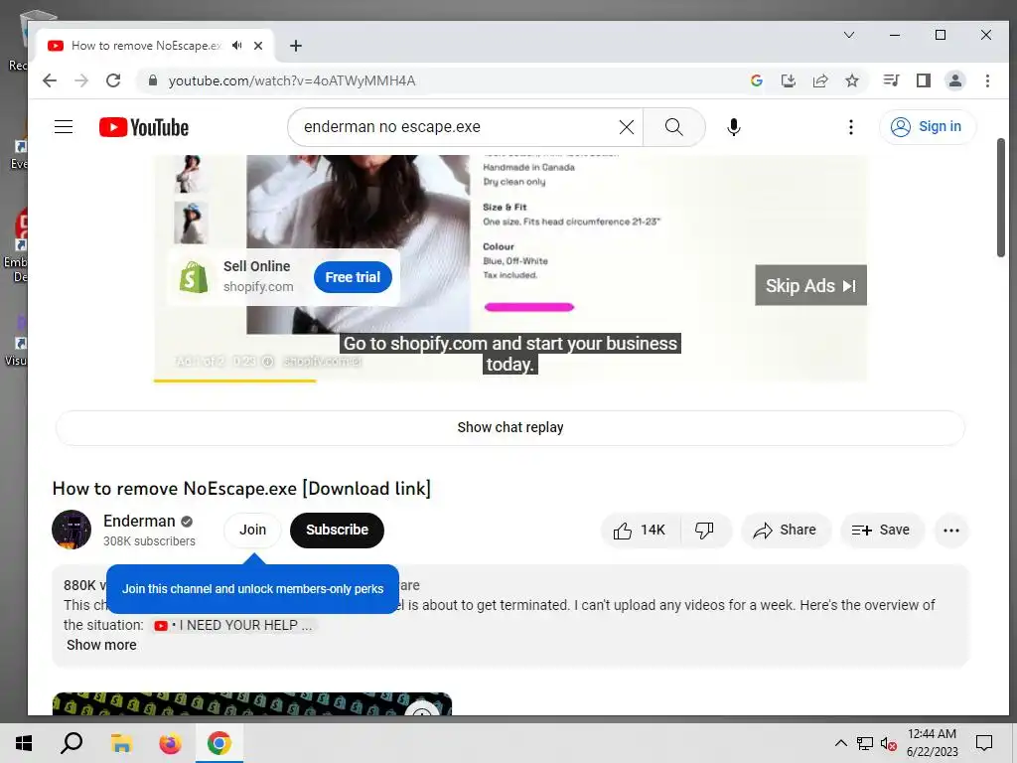
Task: Clear the search query with X
Action: [627, 126]
